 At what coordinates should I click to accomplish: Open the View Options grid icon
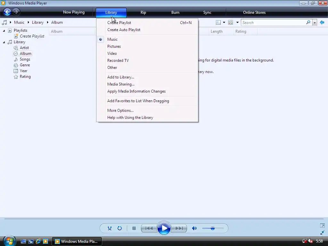231,22
